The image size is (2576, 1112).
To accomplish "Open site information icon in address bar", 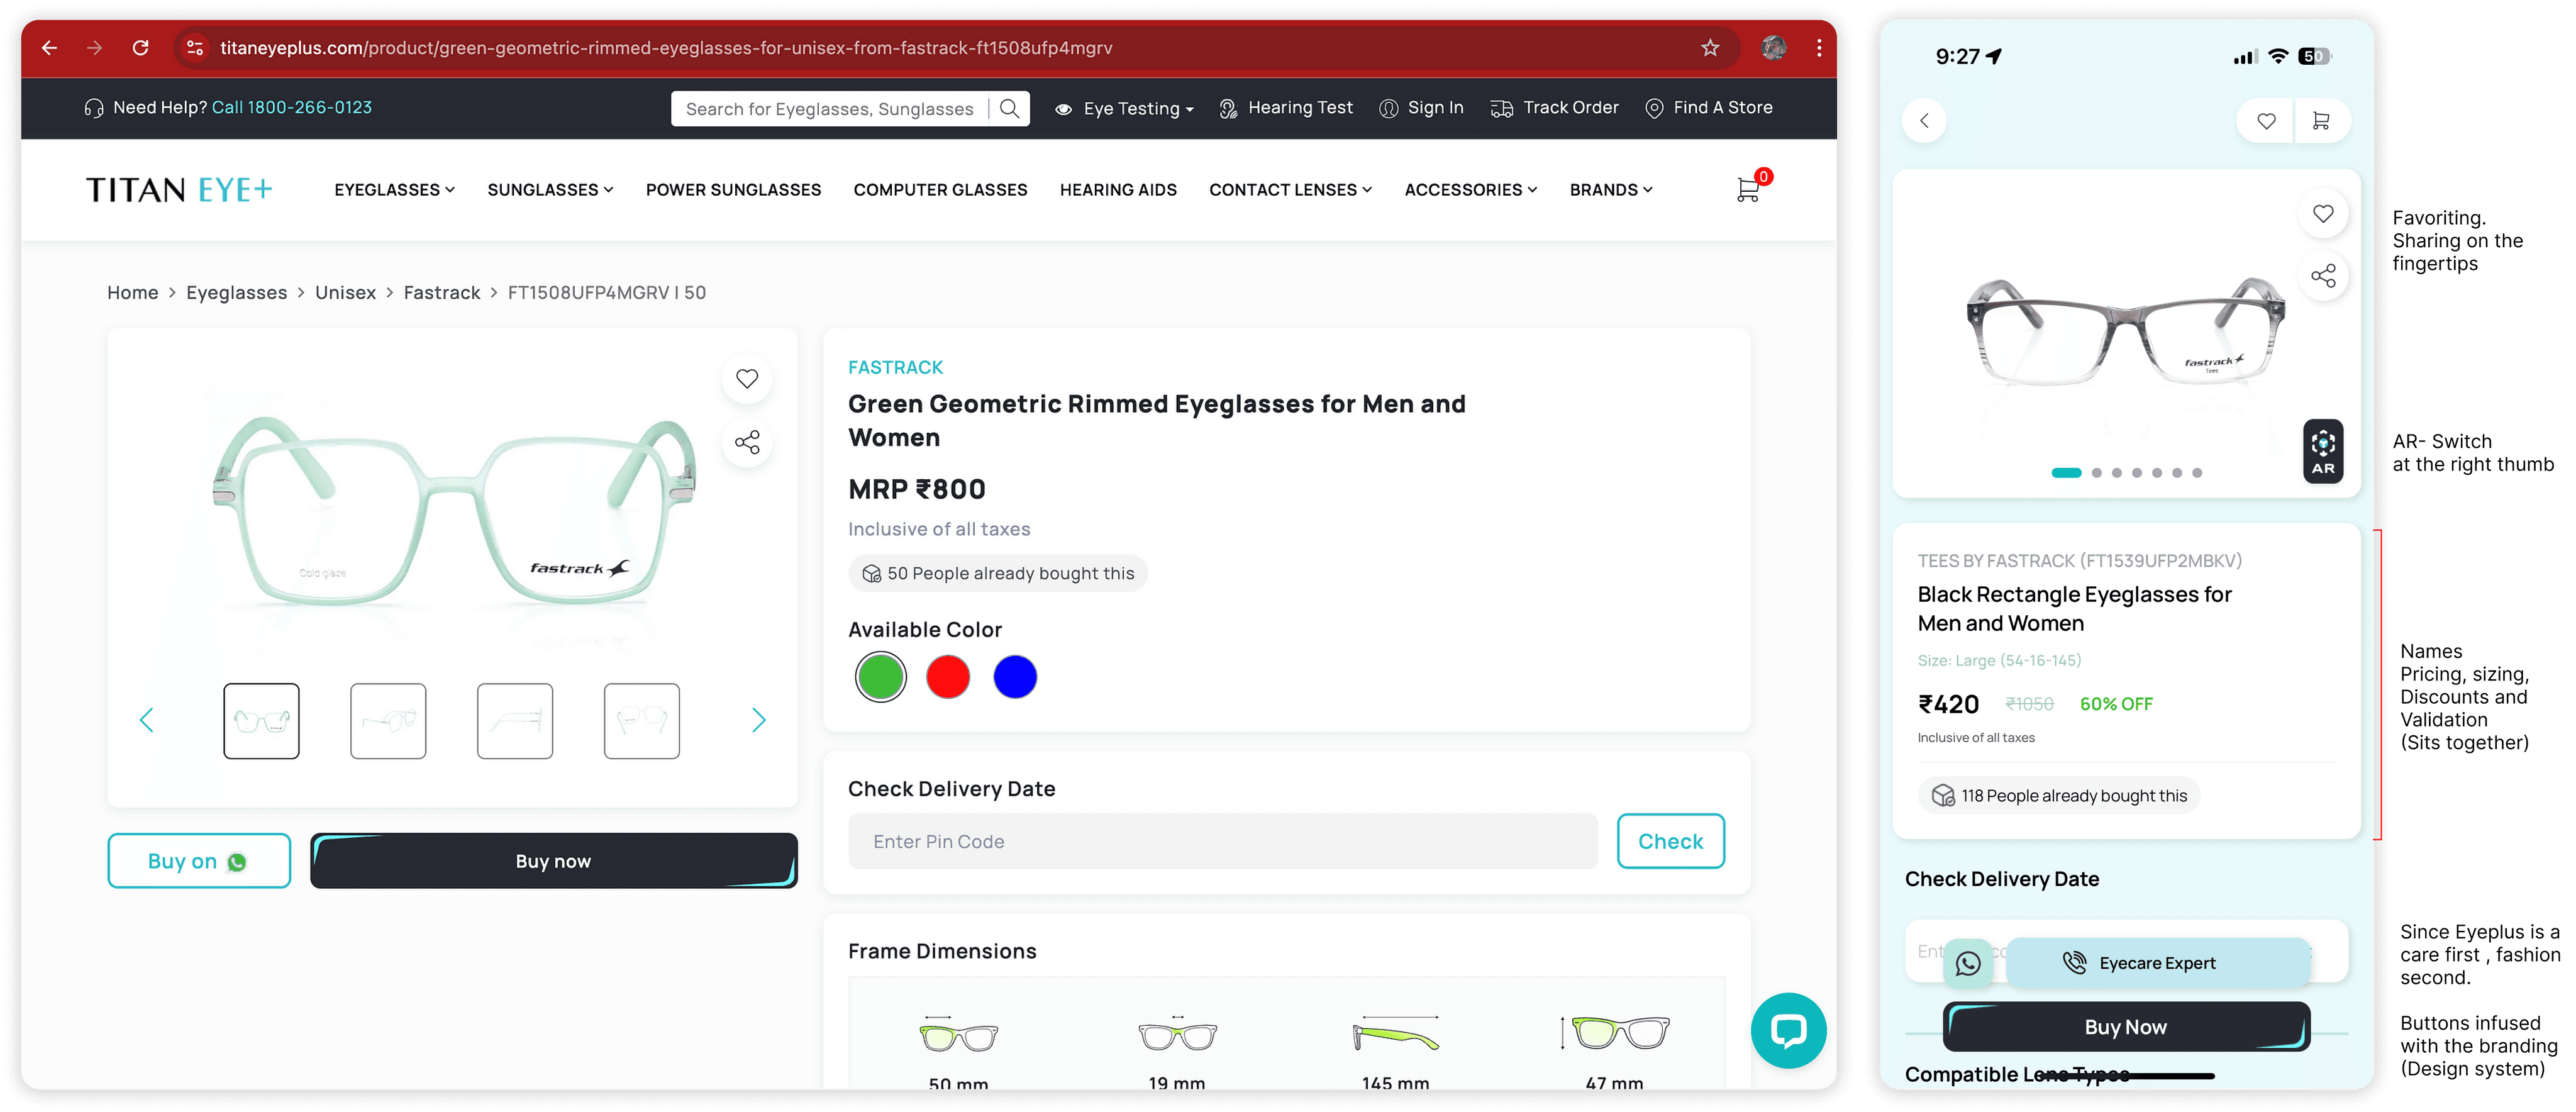I will tap(196, 48).
